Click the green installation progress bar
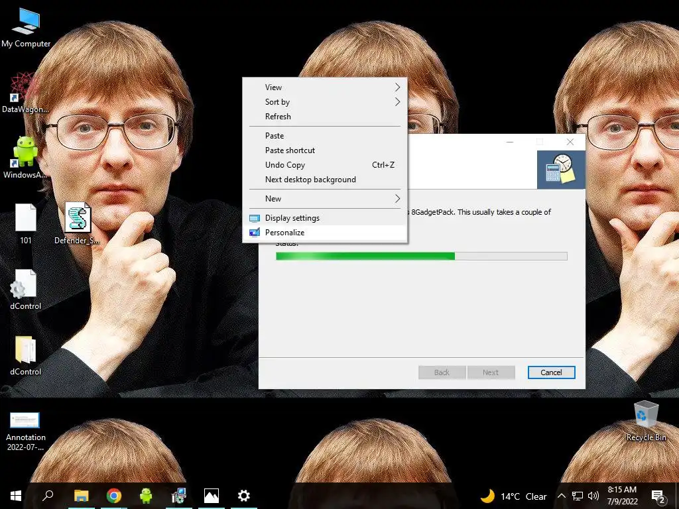This screenshot has height=509, width=679. pyautogui.click(x=421, y=256)
